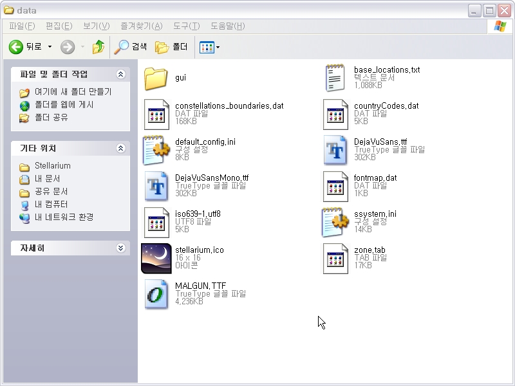The height and width of the screenshot is (386, 515).
Task: Open the gui folder icon
Action: (156, 78)
